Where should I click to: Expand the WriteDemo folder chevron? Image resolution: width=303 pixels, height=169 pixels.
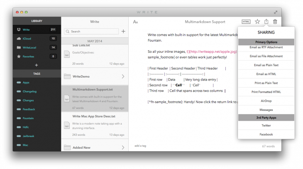(x=123, y=76)
